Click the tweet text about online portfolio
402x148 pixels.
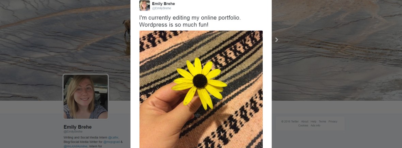coord(190,21)
